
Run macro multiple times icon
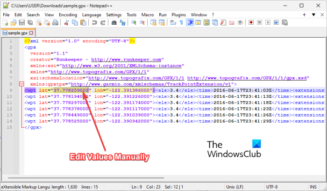pos(276,22)
